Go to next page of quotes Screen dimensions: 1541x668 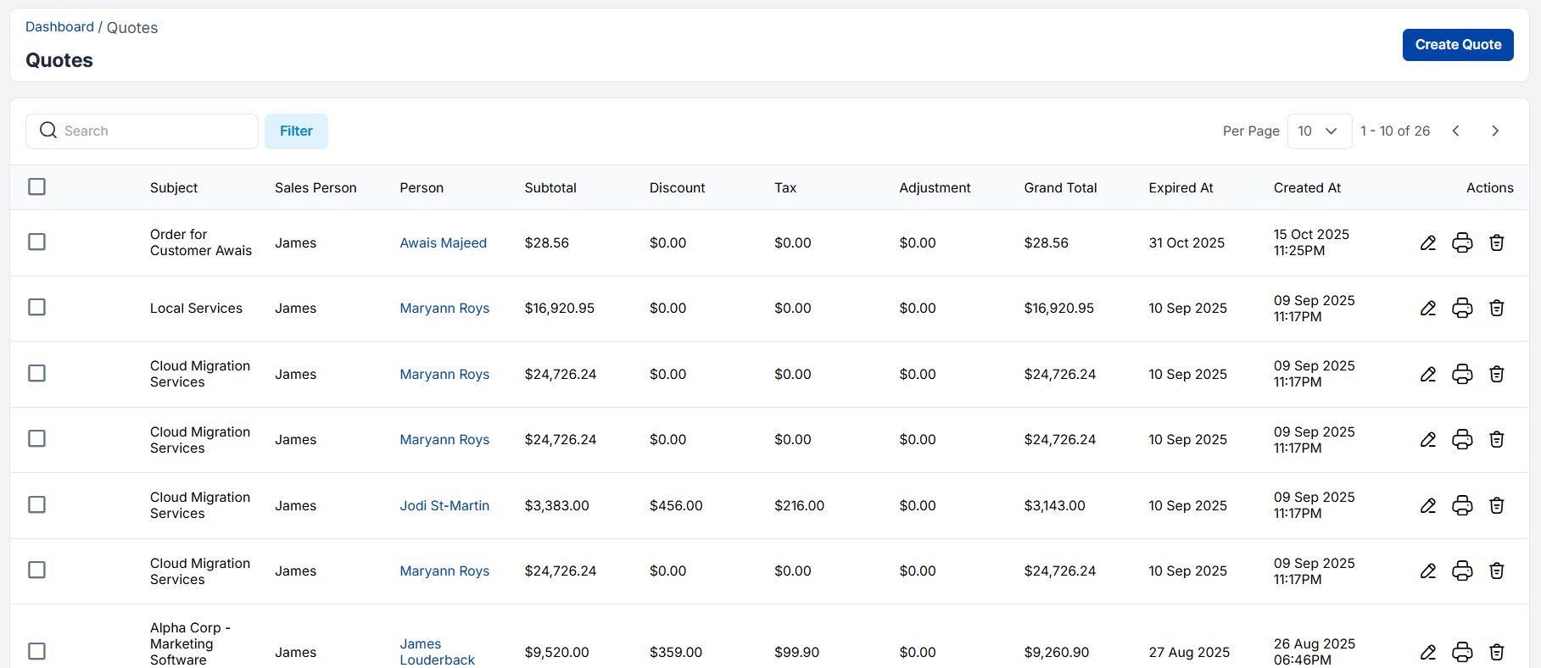click(x=1495, y=131)
